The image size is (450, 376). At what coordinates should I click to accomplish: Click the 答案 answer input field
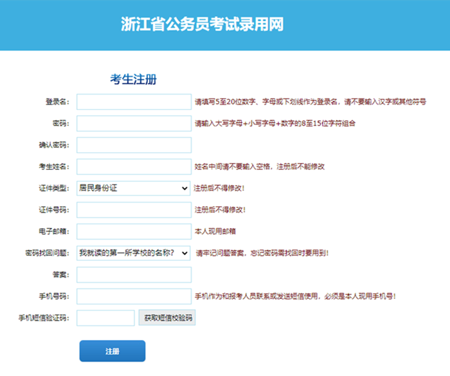tap(134, 275)
